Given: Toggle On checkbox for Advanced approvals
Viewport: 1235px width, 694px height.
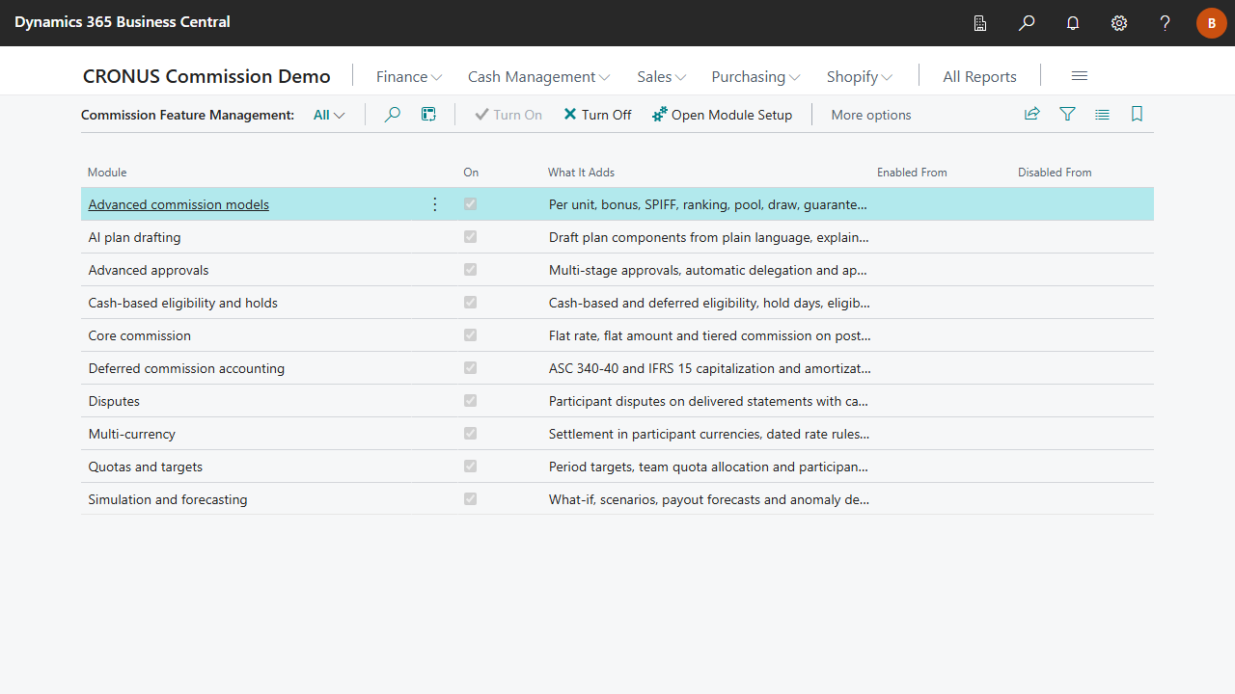Looking at the screenshot, I should coord(471,270).
